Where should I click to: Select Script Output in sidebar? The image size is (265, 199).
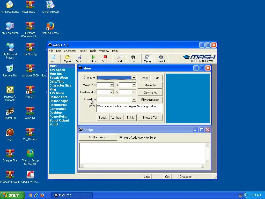59,120
